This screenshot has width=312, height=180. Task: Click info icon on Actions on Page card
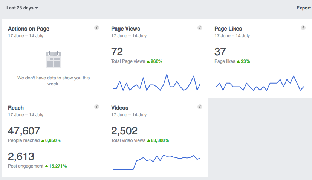coord(96,28)
